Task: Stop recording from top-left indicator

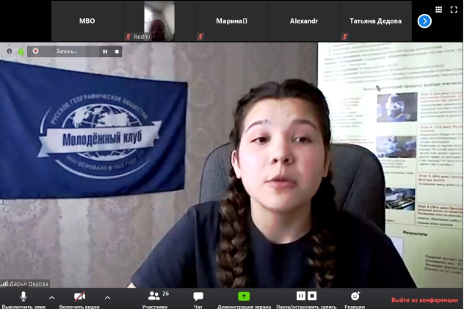Action: [x=116, y=51]
